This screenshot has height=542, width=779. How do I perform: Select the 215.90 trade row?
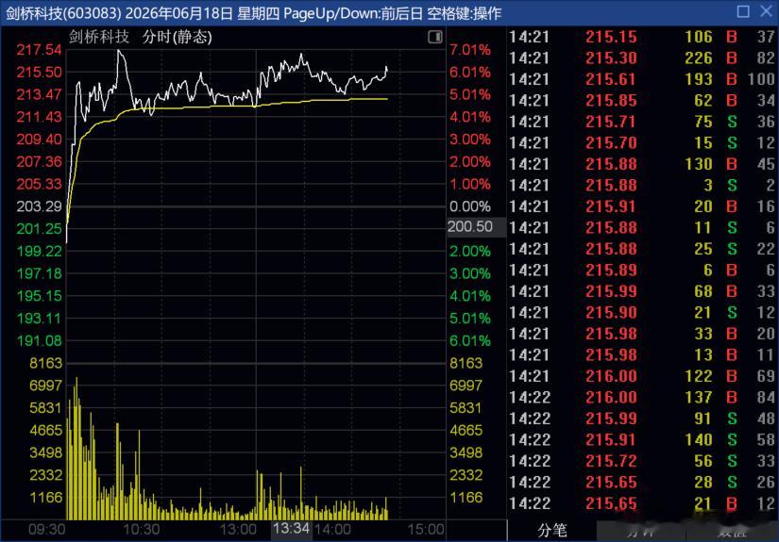point(641,313)
